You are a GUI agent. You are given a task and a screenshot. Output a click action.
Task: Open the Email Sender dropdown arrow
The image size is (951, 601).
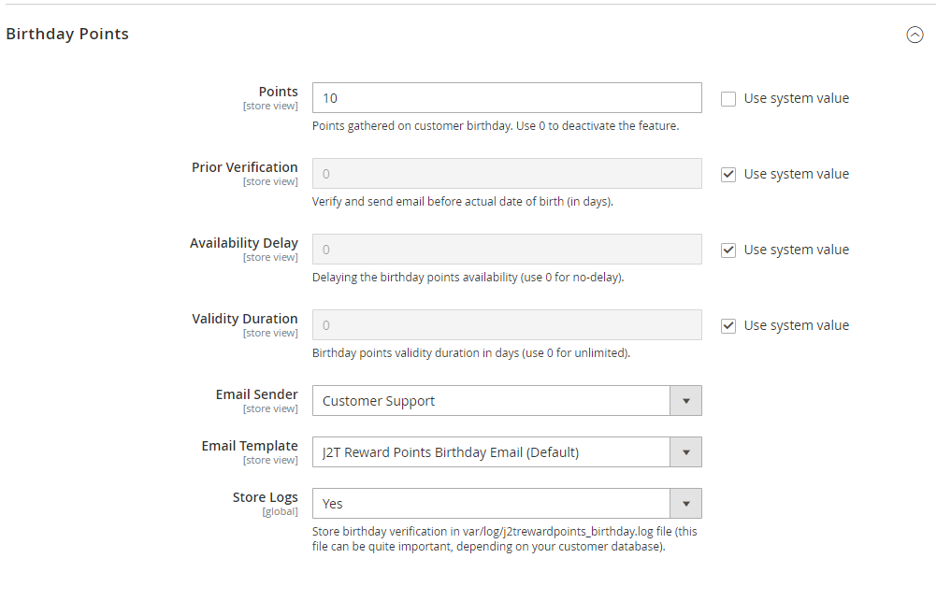[686, 400]
